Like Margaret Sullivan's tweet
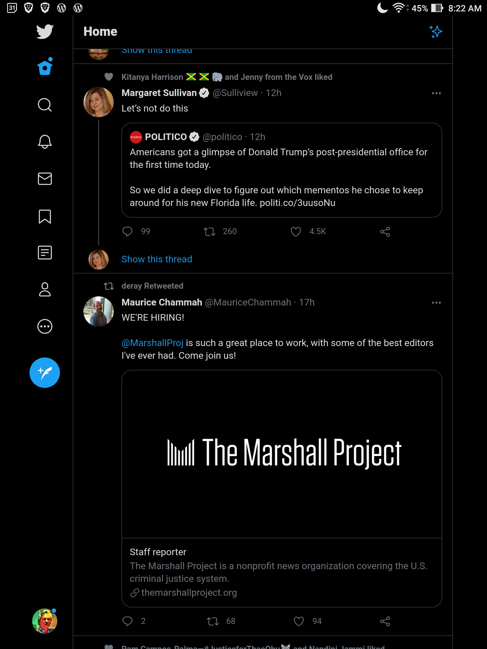The width and height of the screenshot is (487, 649). [x=295, y=232]
